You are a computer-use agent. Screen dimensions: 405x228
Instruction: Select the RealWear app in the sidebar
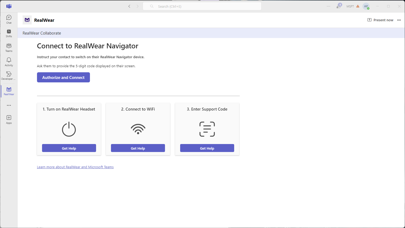[x=9, y=90]
